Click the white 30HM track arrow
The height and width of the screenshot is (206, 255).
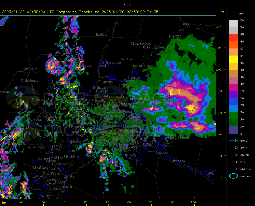pyautogui.click(x=233, y=148)
